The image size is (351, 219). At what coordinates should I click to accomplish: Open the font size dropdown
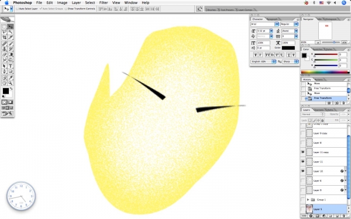click(x=271, y=31)
